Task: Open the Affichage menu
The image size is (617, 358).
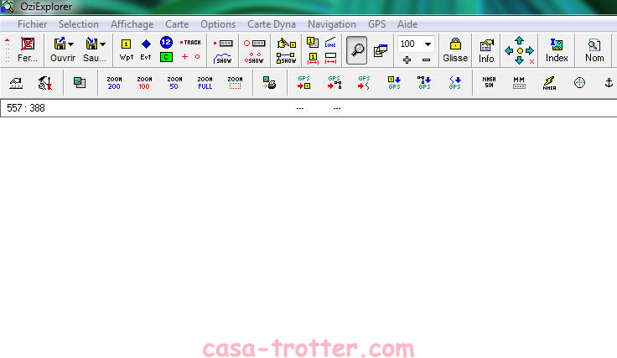Action: pyautogui.click(x=132, y=24)
